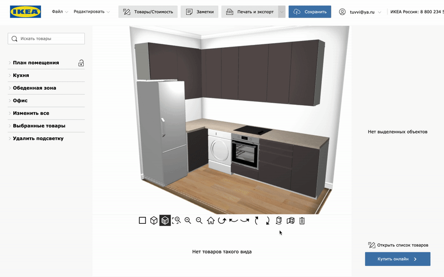This screenshot has height=277, width=444.
Task: Select the refrigerator in the 3D view
Action: (162, 133)
